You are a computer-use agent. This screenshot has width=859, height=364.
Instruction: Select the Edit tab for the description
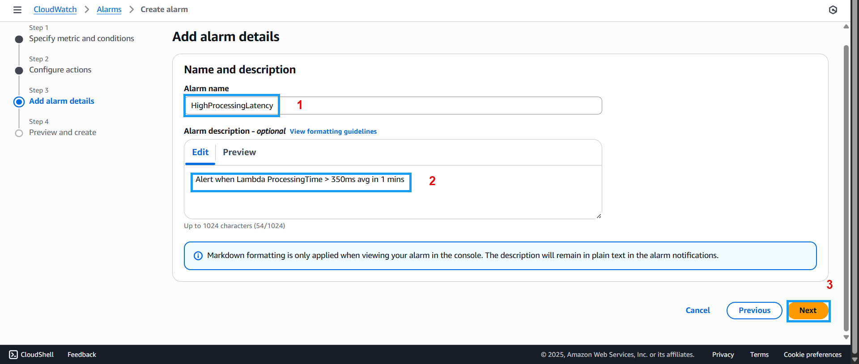[x=200, y=152]
